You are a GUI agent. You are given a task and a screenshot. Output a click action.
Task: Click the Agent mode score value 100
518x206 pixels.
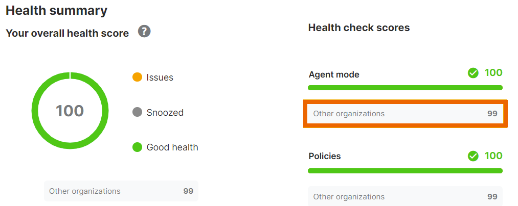tap(493, 73)
